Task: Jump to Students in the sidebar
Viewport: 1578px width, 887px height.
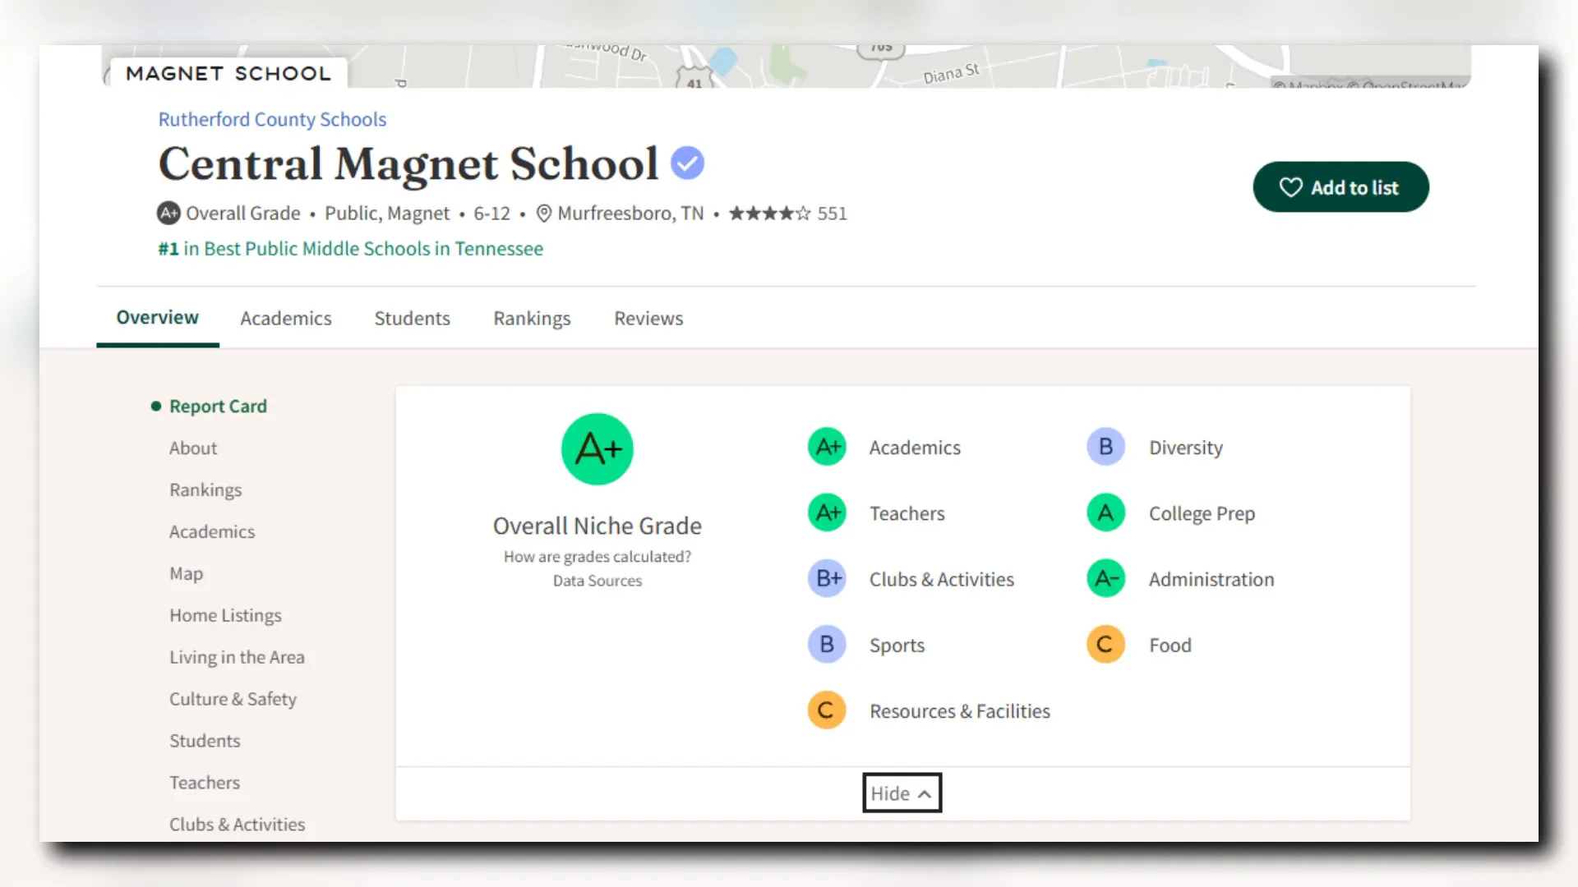Action: coord(205,742)
